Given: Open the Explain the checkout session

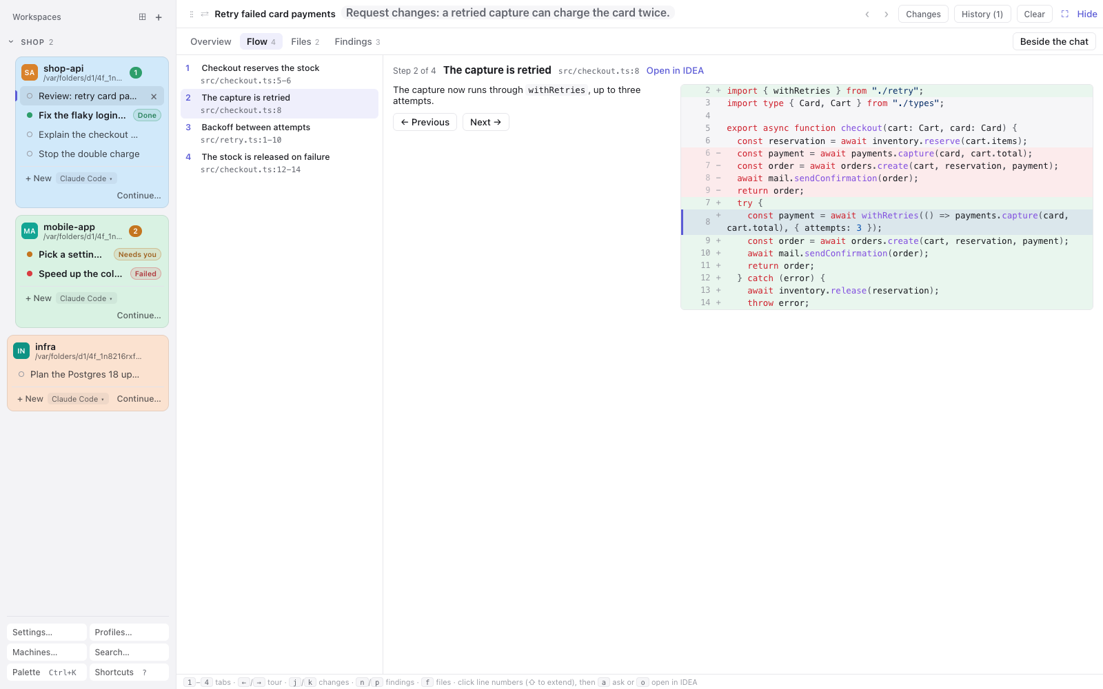Looking at the screenshot, I should click(x=92, y=134).
